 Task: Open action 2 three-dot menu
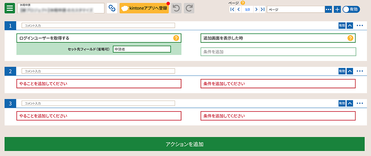tap(360, 71)
